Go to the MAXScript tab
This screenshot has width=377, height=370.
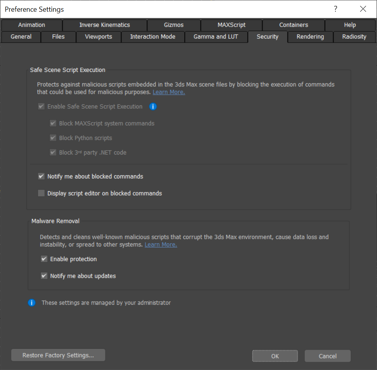(231, 25)
